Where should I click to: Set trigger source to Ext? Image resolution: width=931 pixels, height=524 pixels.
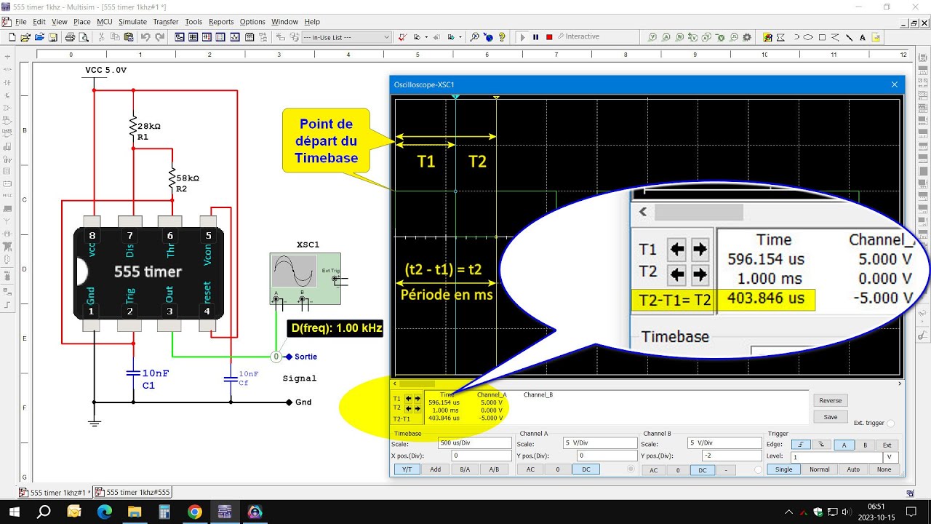tap(887, 445)
